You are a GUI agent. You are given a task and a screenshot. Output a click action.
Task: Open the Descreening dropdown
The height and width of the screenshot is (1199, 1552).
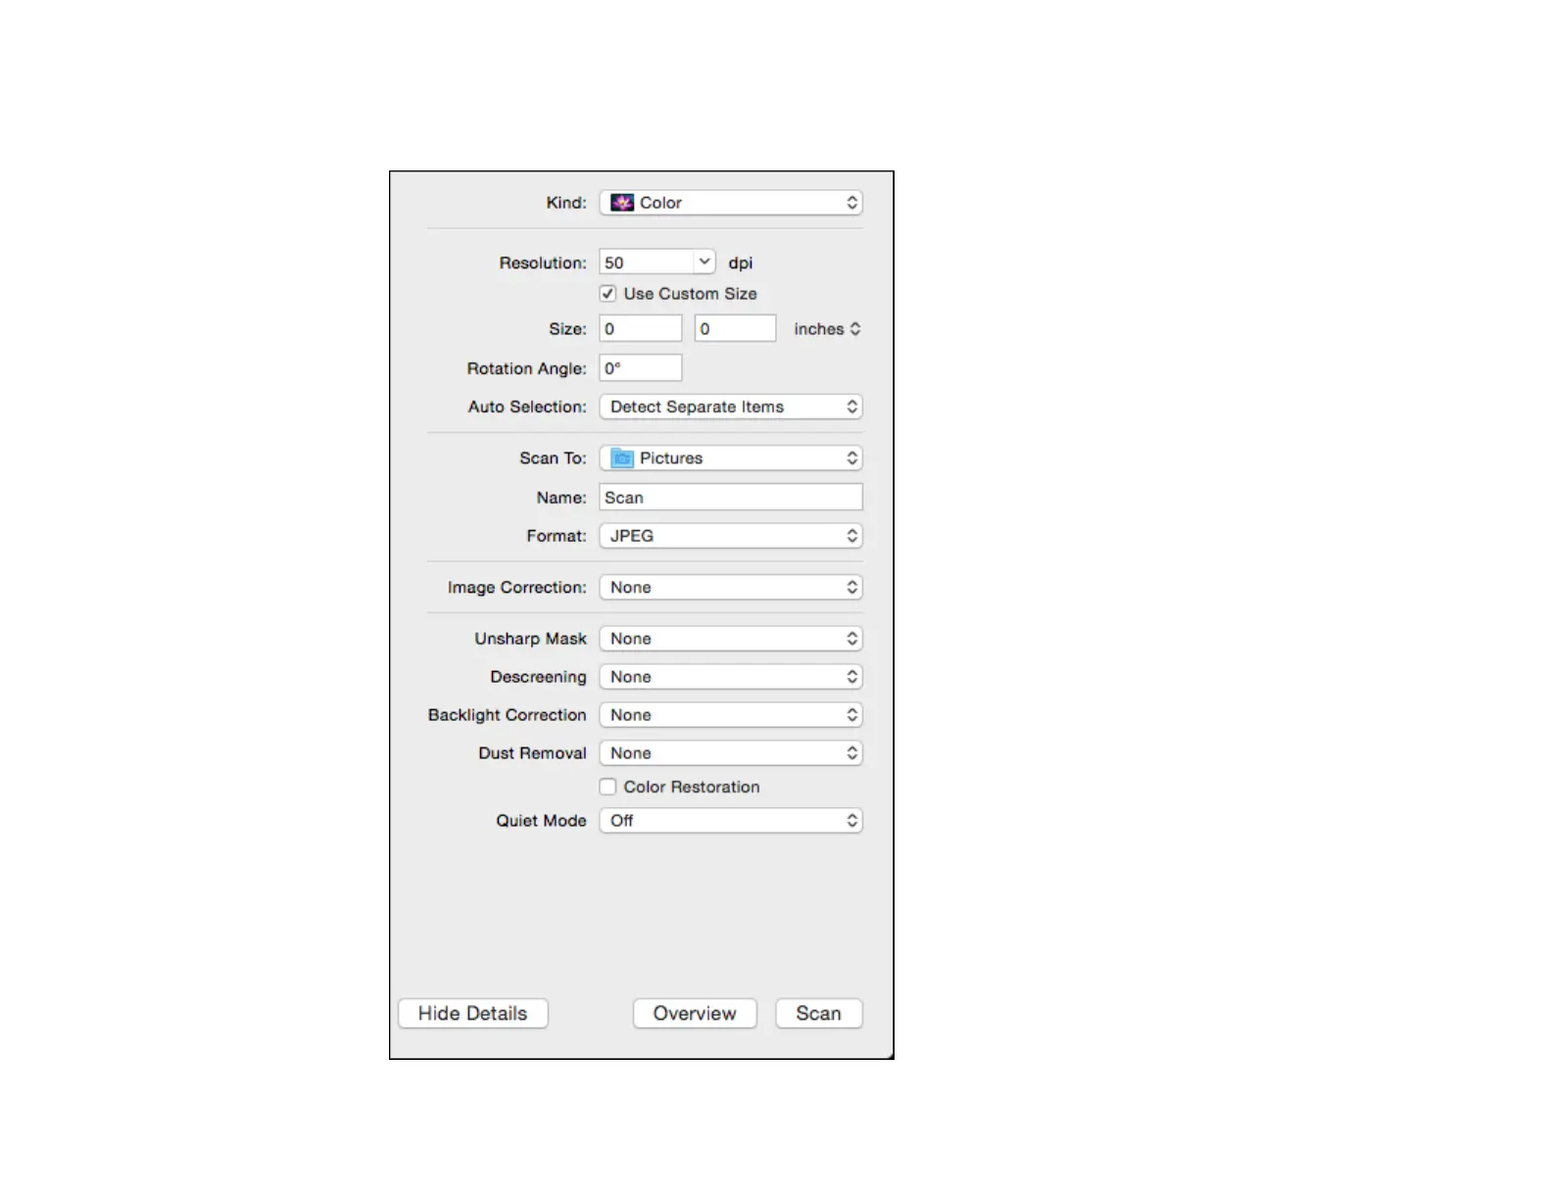(731, 677)
